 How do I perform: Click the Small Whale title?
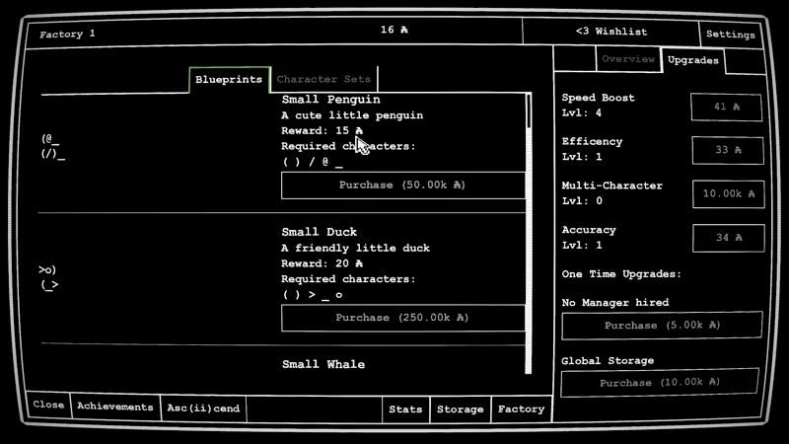click(323, 364)
